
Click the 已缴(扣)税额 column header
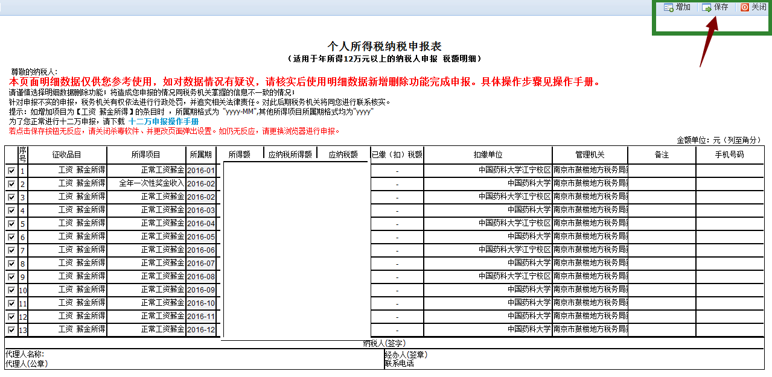click(397, 155)
